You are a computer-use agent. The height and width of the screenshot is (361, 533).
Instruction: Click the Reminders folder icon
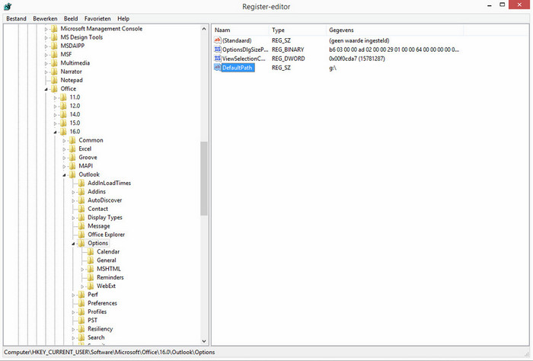(x=91, y=277)
